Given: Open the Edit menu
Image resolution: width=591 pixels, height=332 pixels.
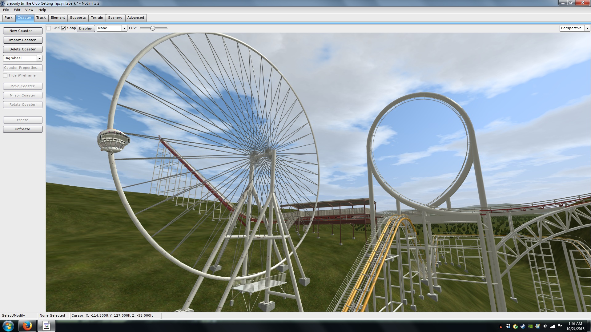Looking at the screenshot, I should [17, 10].
